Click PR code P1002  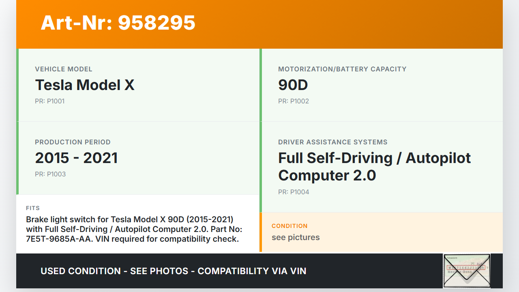coord(294,101)
